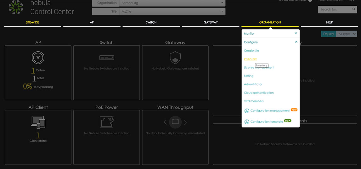Click the Gateway shield icon

pyautogui.click(x=175, y=58)
